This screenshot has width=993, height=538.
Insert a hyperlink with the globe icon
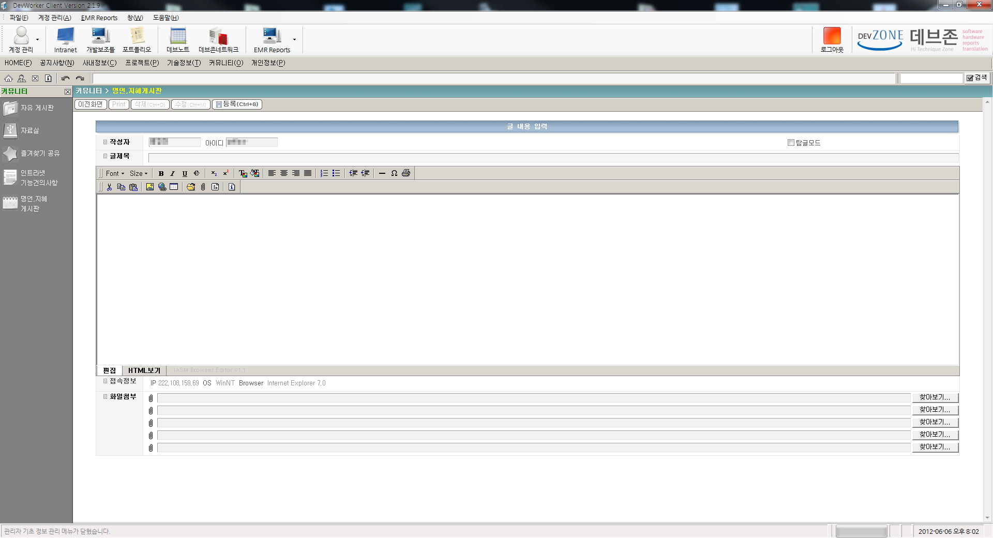pyautogui.click(x=162, y=187)
